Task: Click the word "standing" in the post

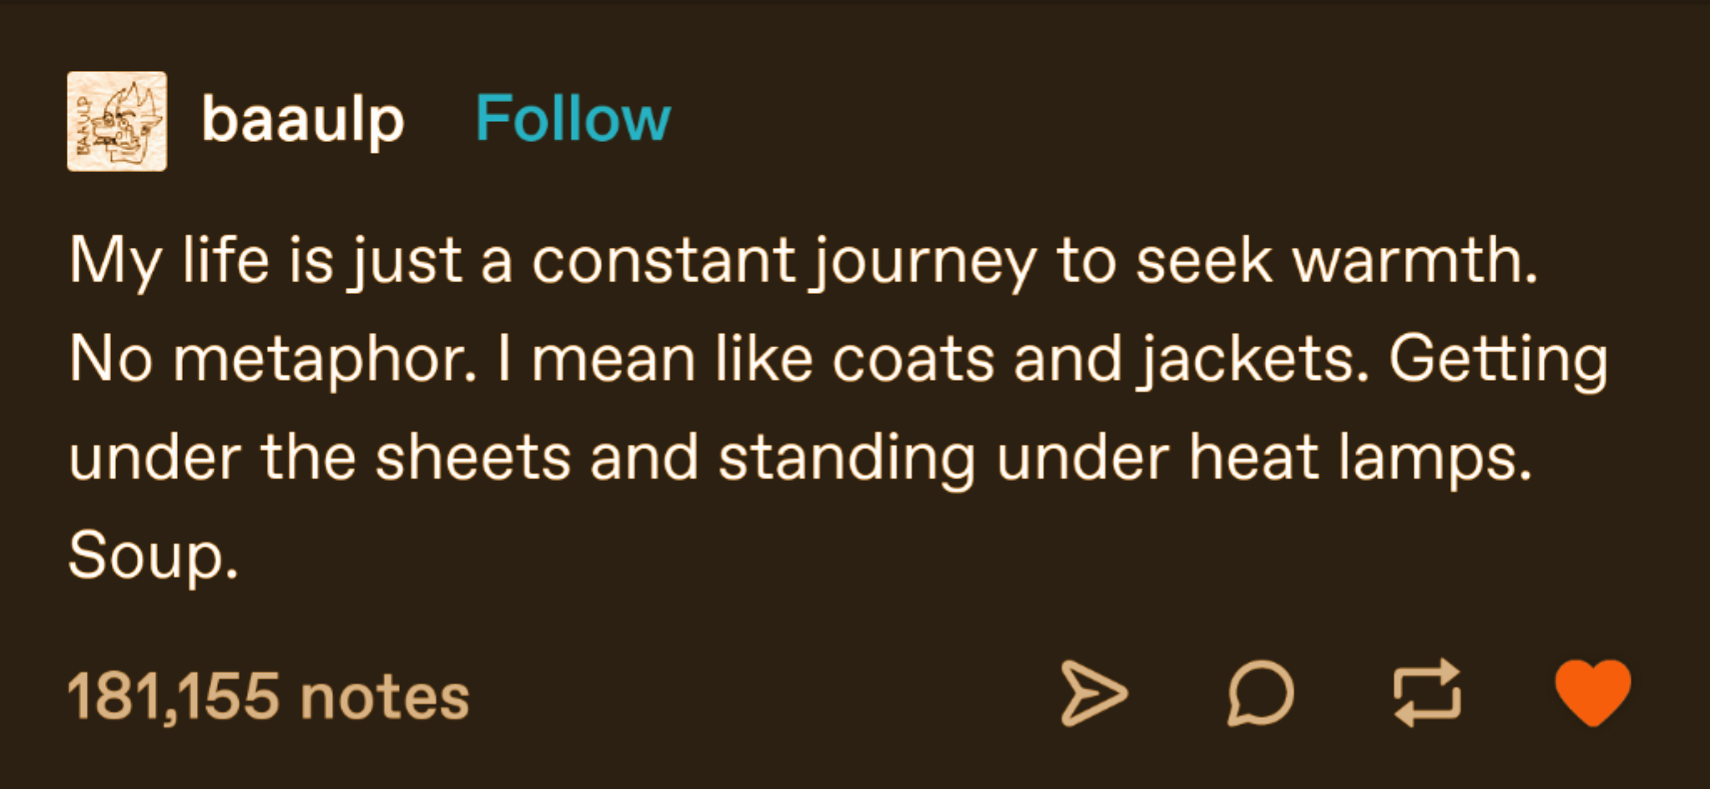Action: (x=846, y=458)
